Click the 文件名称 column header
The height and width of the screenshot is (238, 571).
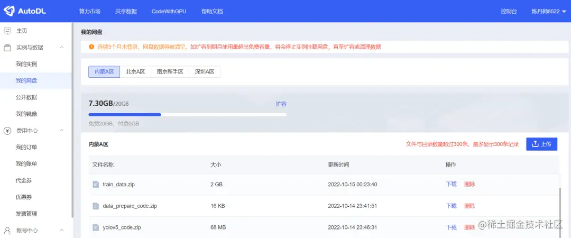(x=103, y=164)
